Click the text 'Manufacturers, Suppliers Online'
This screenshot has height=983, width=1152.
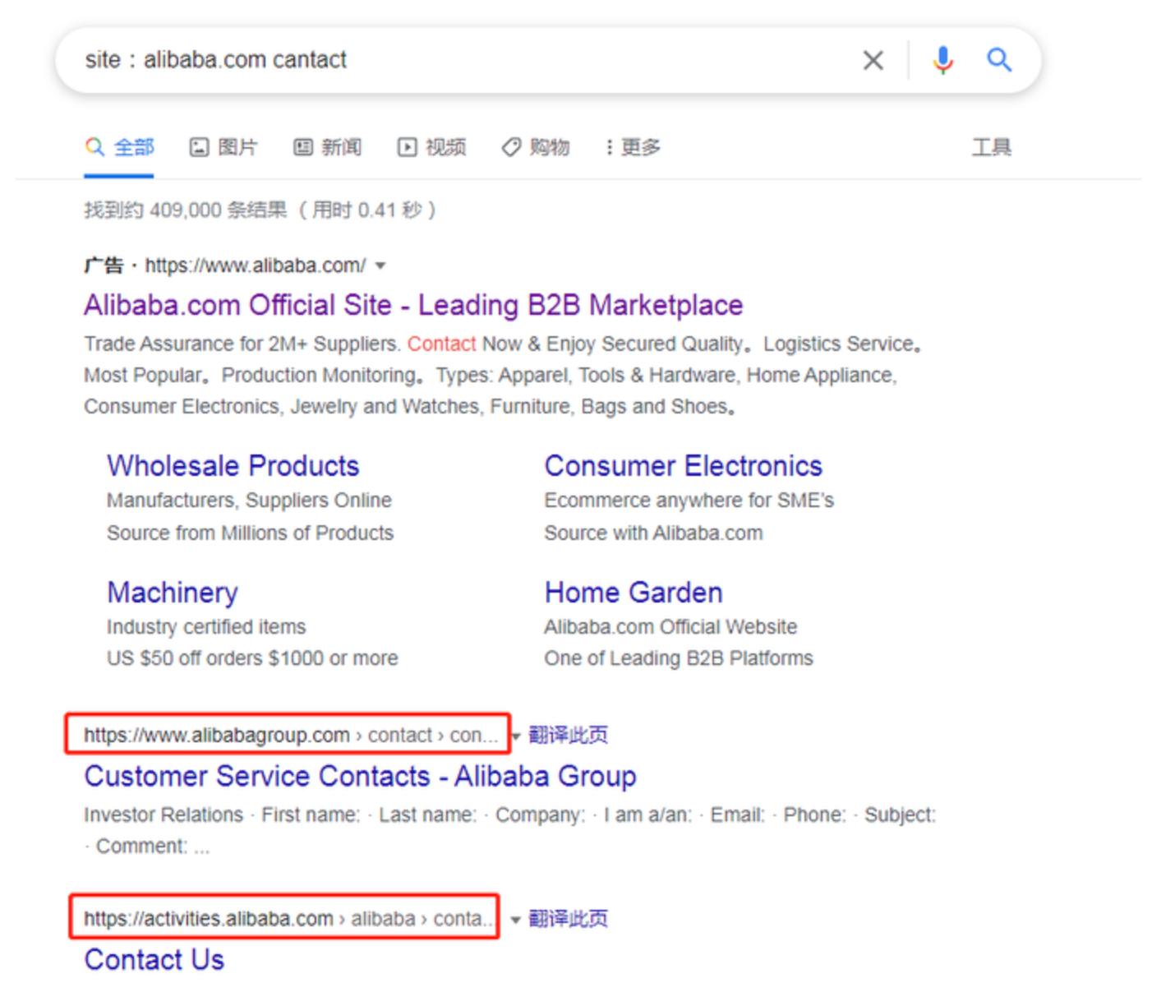coord(249,501)
